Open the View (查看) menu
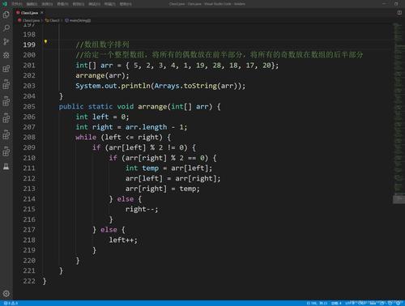 tap(62, 4)
